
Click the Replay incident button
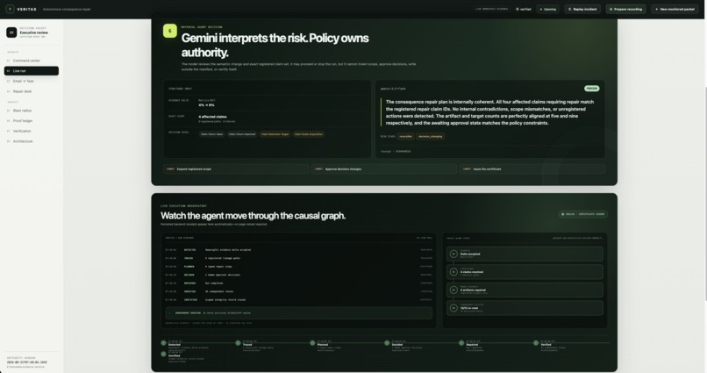point(582,9)
